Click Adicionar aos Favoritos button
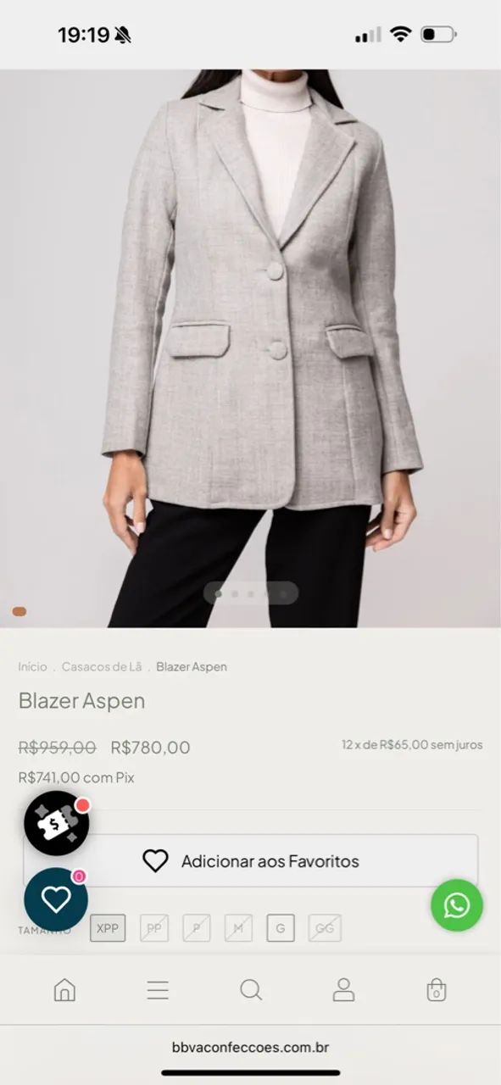501x1085 pixels. [250, 861]
